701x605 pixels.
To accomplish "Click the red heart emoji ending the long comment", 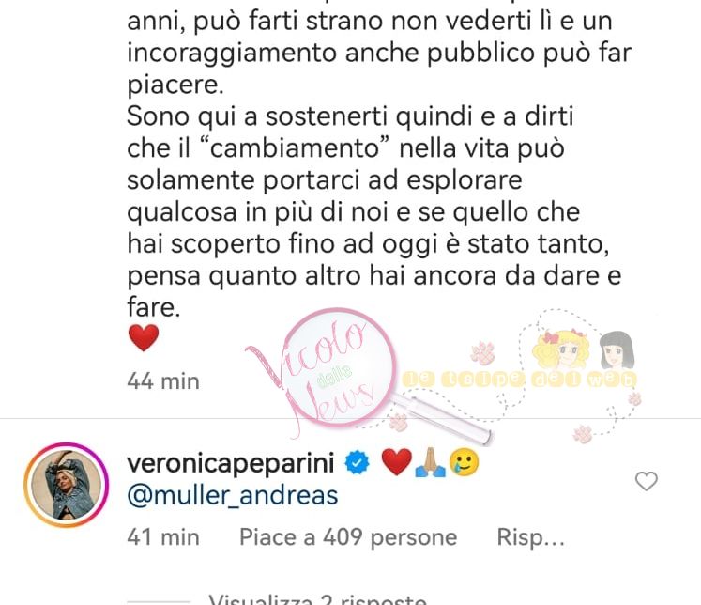I will pyautogui.click(x=144, y=338).
